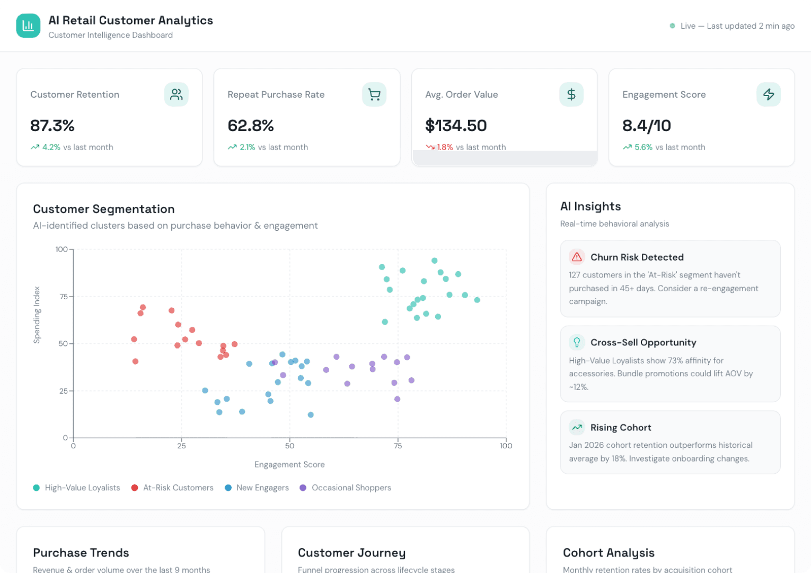
Task: Collapse the AI Insights panel
Action: (590, 206)
